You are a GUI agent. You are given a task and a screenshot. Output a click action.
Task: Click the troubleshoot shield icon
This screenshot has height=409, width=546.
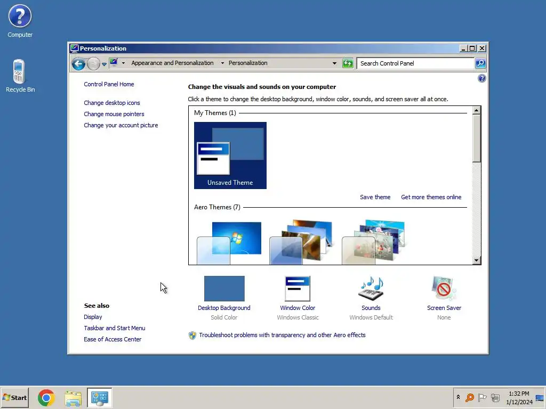(192, 336)
